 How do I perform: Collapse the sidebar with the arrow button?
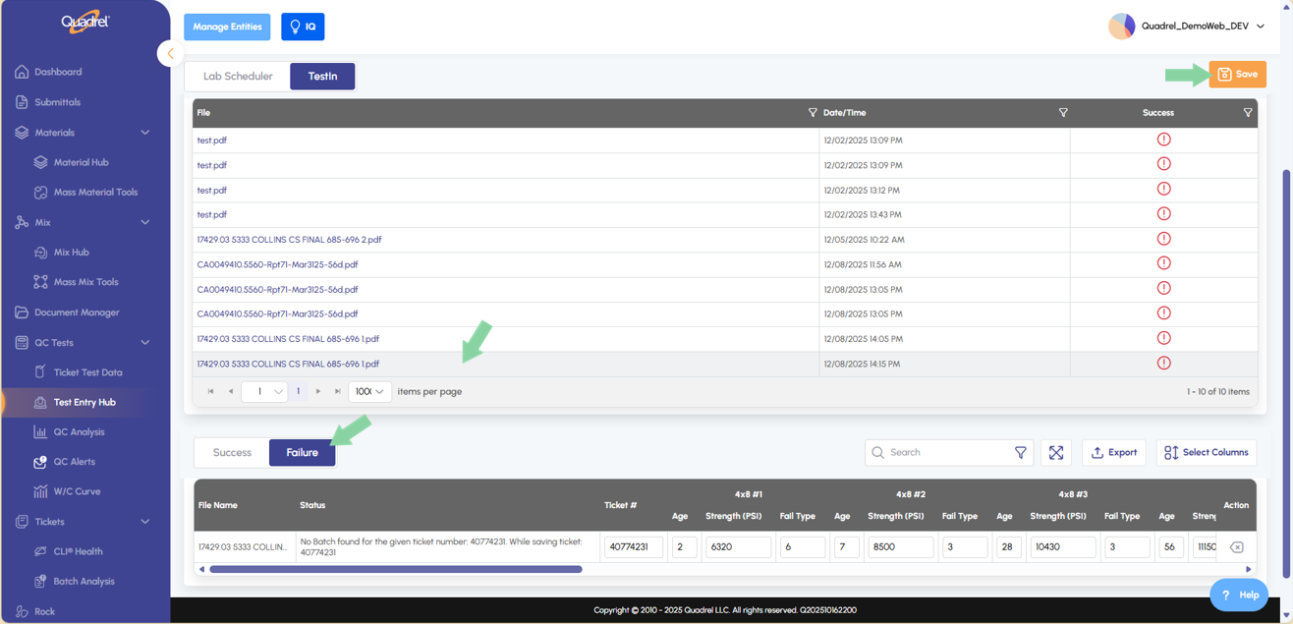(170, 54)
